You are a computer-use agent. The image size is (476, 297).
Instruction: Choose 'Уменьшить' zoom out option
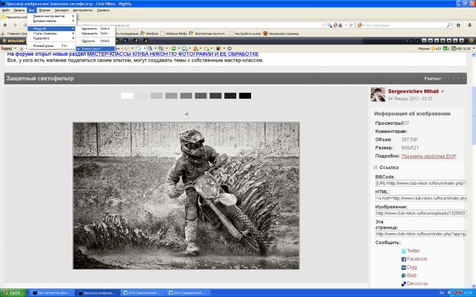pos(95,33)
